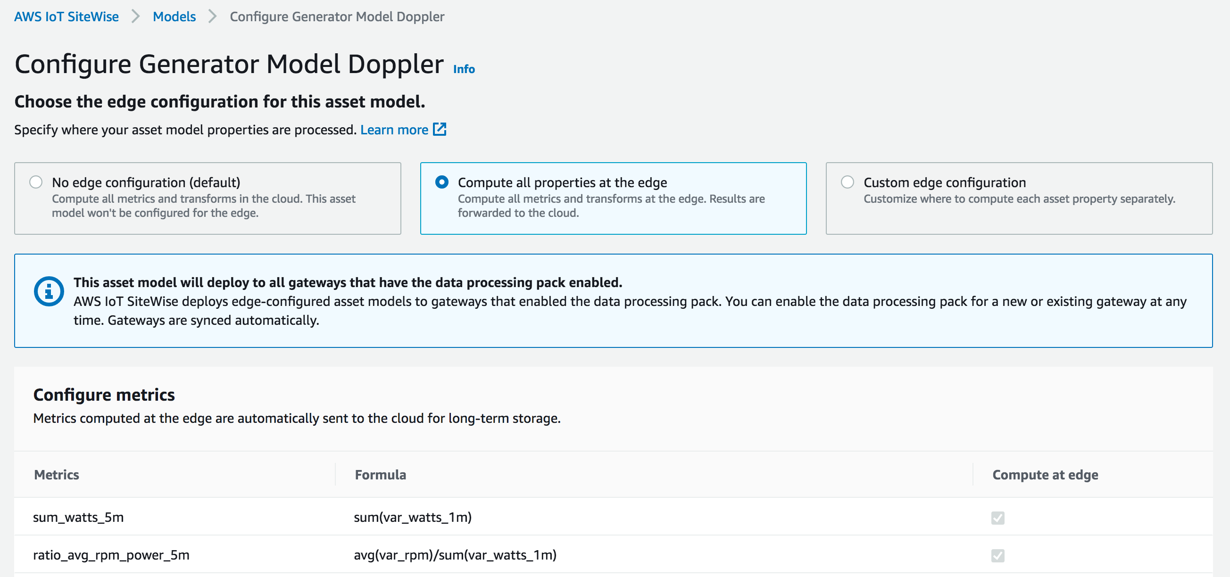Click the Formula column header
Screen dimensions: 1230x577
(380, 475)
